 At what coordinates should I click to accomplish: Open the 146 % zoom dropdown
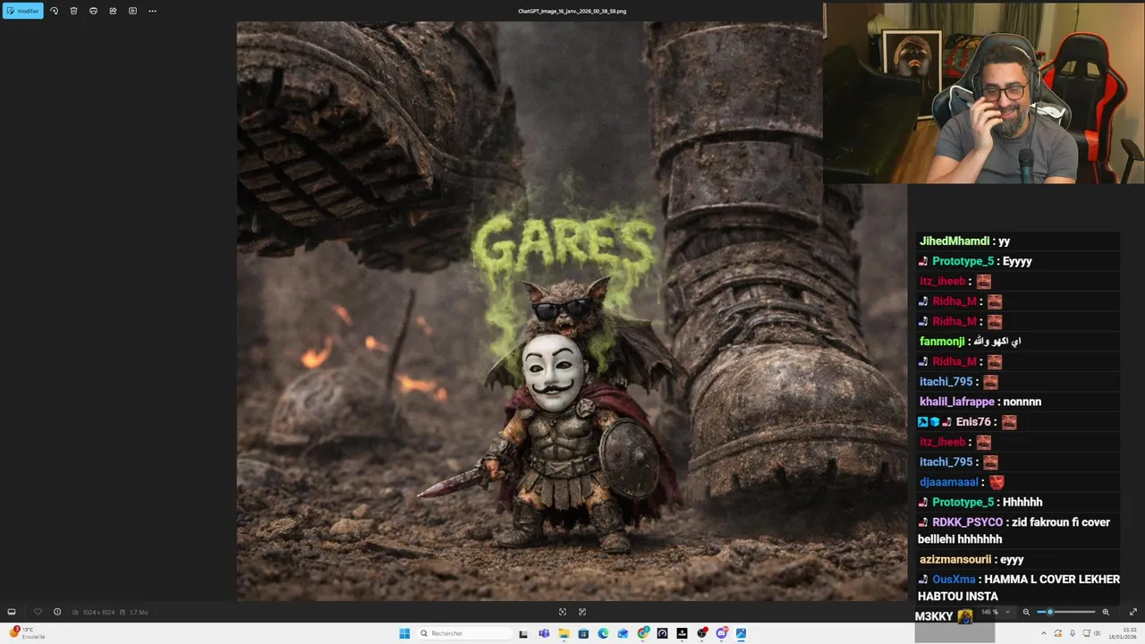[x=995, y=612]
